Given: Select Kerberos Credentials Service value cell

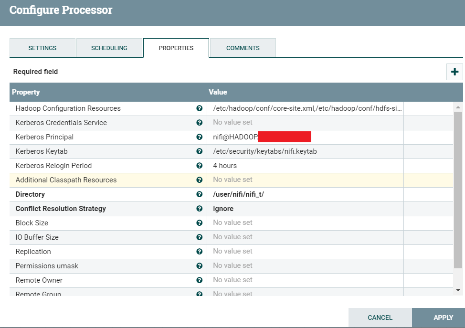Looking at the screenshot, I should click(x=305, y=123).
